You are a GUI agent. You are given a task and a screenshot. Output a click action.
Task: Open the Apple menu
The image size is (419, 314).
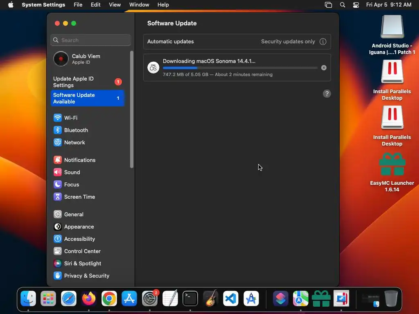pyautogui.click(x=11, y=5)
